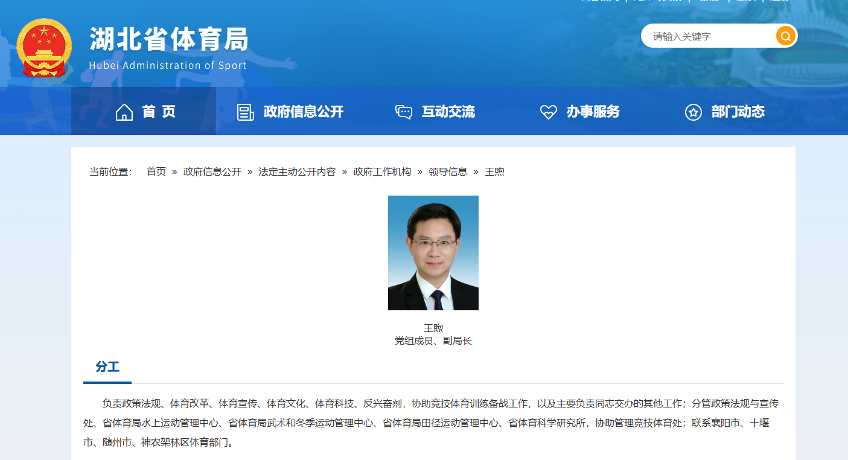This screenshot has width=848, height=460.
Task: Click the paragraph beginning 负责政策法规
Action: 431,423
